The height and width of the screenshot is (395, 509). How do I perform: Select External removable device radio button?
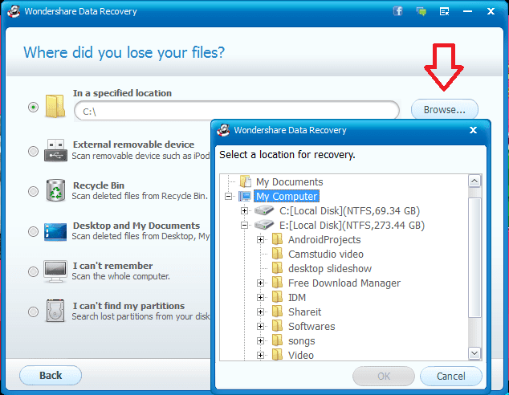coord(33,151)
